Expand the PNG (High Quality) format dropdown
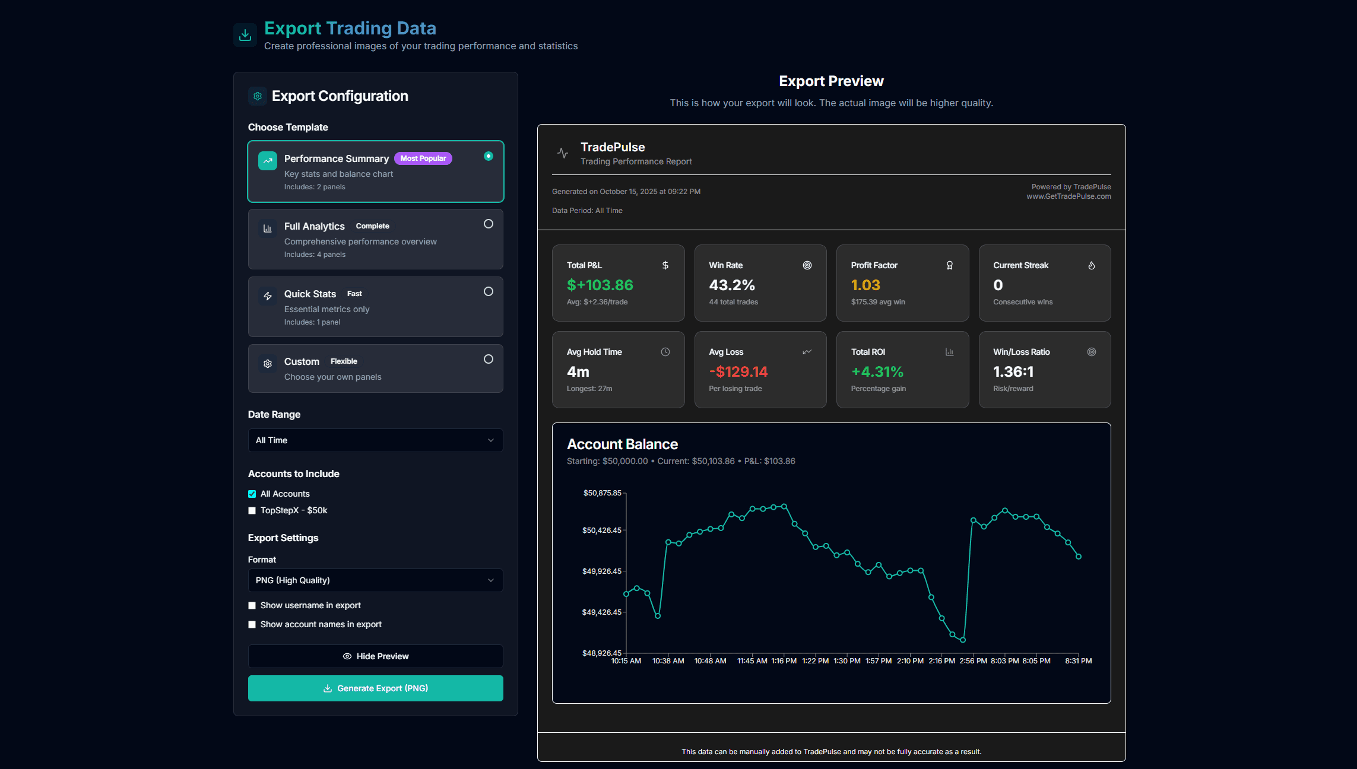This screenshot has height=769, width=1357. pyautogui.click(x=375, y=580)
